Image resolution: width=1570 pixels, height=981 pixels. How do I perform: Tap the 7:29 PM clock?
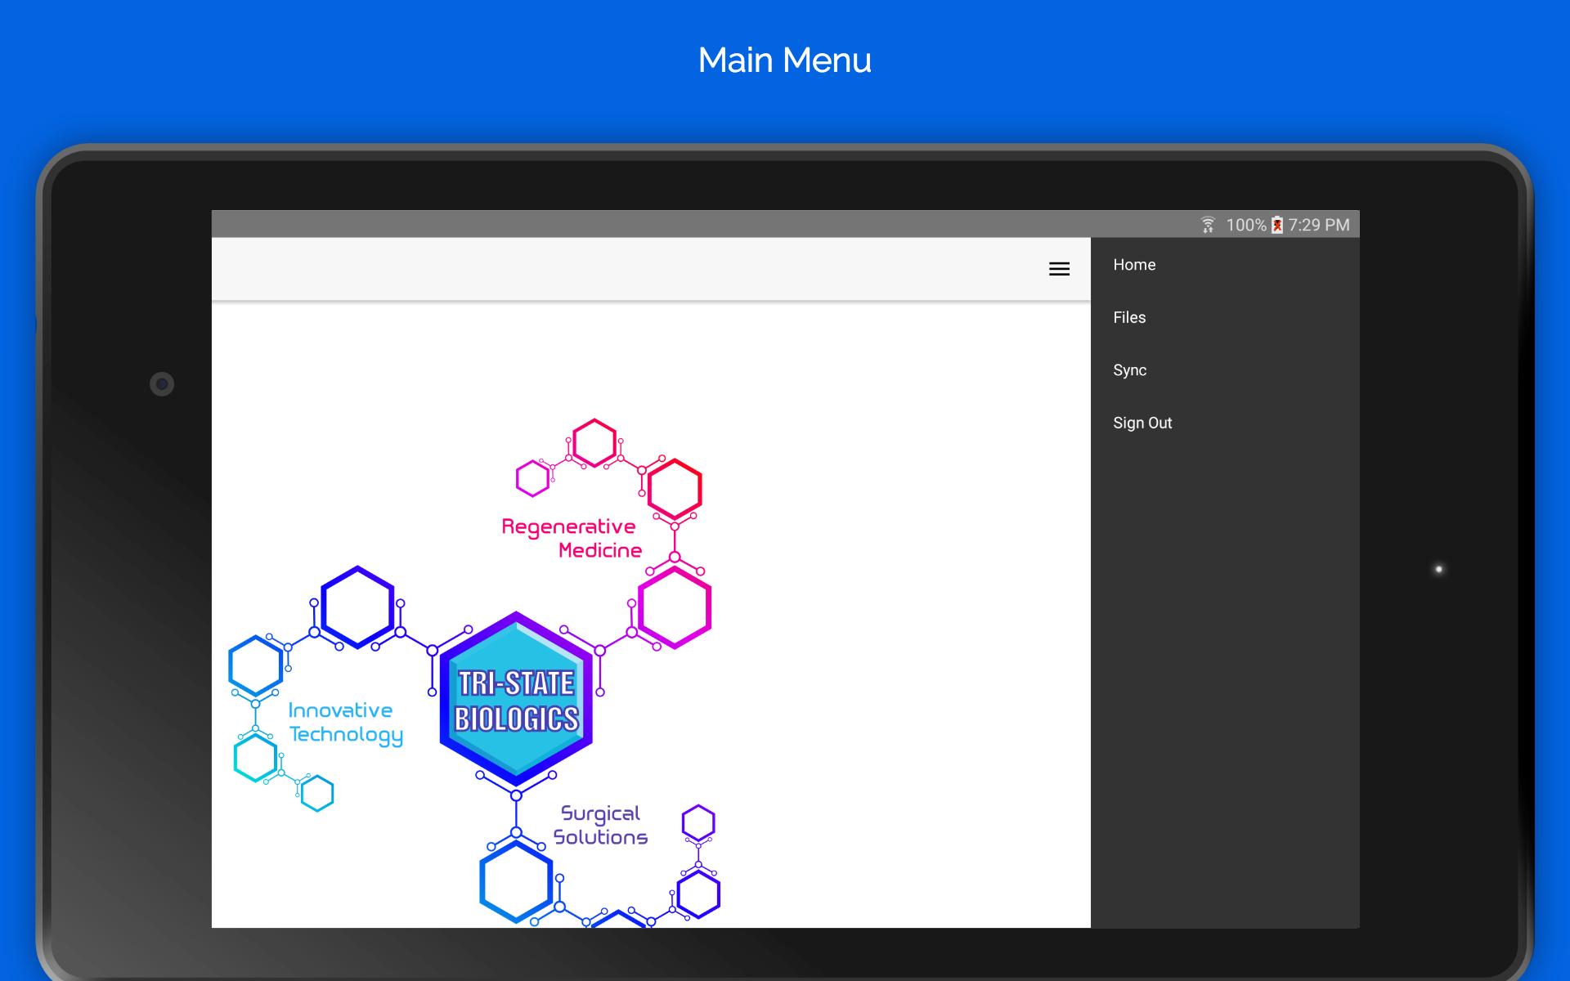tap(1319, 225)
